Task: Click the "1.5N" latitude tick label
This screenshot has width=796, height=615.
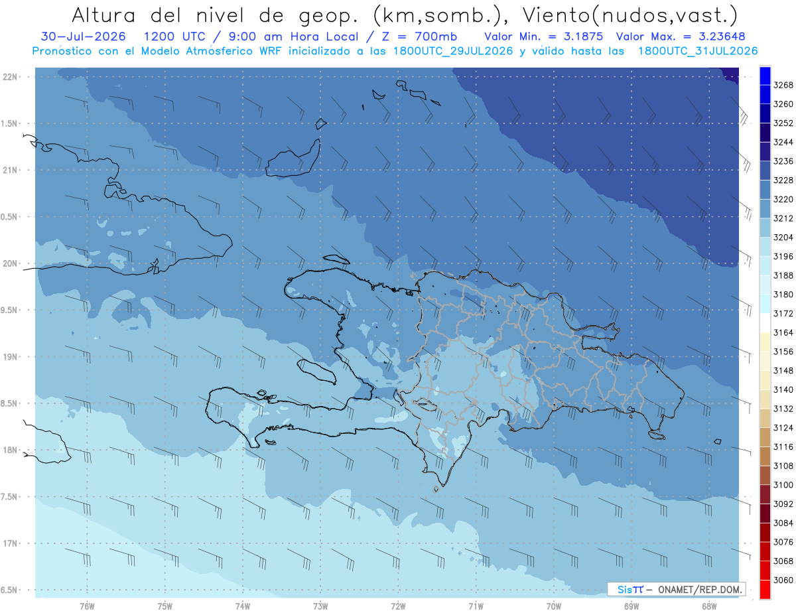Action: point(9,123)
